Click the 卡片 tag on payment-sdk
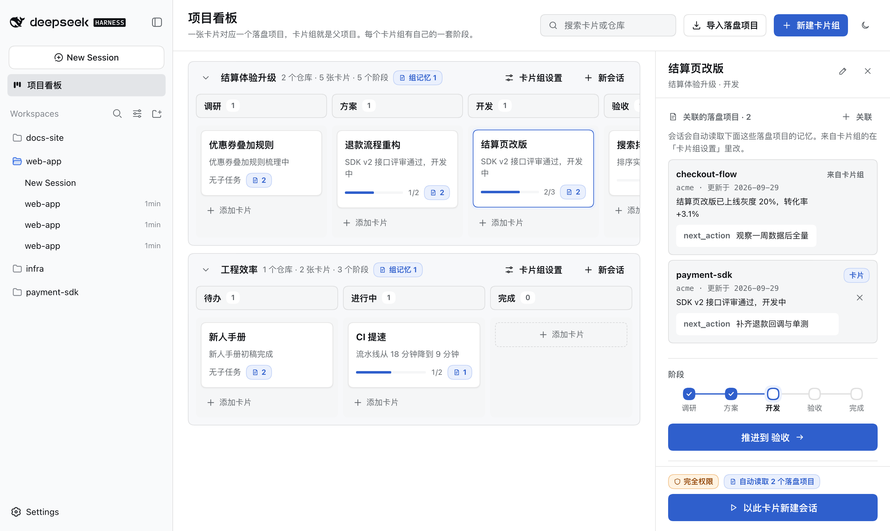The image size is (890, 531). pyautogui.click(x=856, y=275)
